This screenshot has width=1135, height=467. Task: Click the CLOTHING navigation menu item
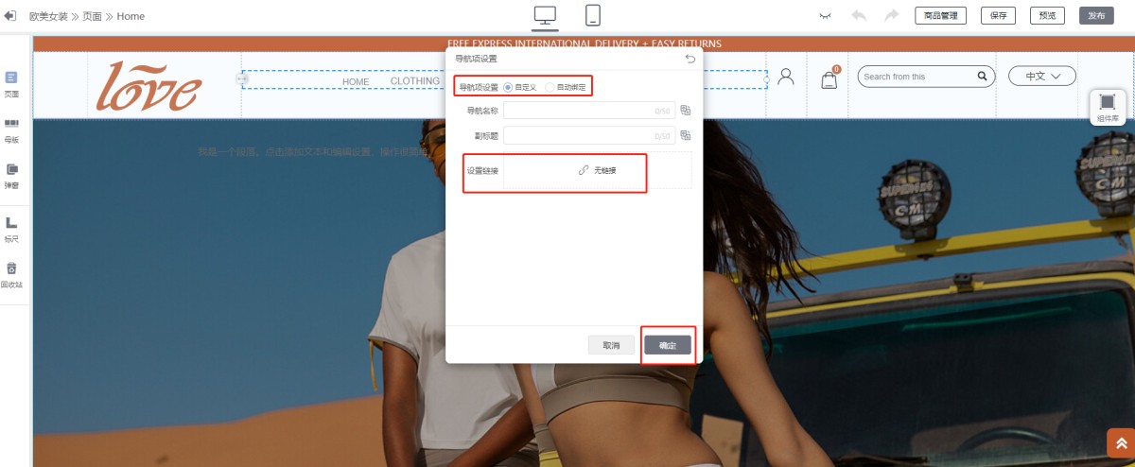(415, 81)
